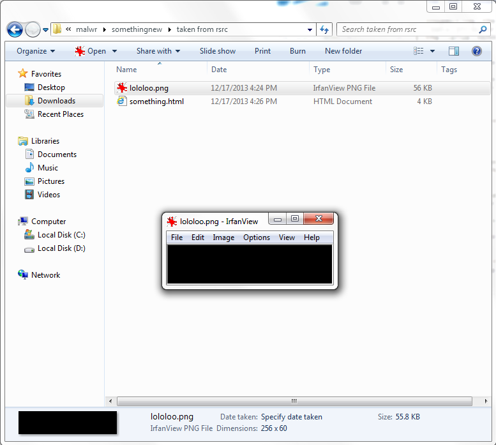Toggle the preview pane icon
This screenshot has width=496, height=445.
pyautogui.click(x=454, y=51)
